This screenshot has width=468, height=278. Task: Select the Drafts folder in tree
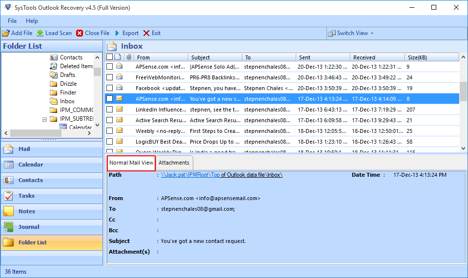coord(67,75)
